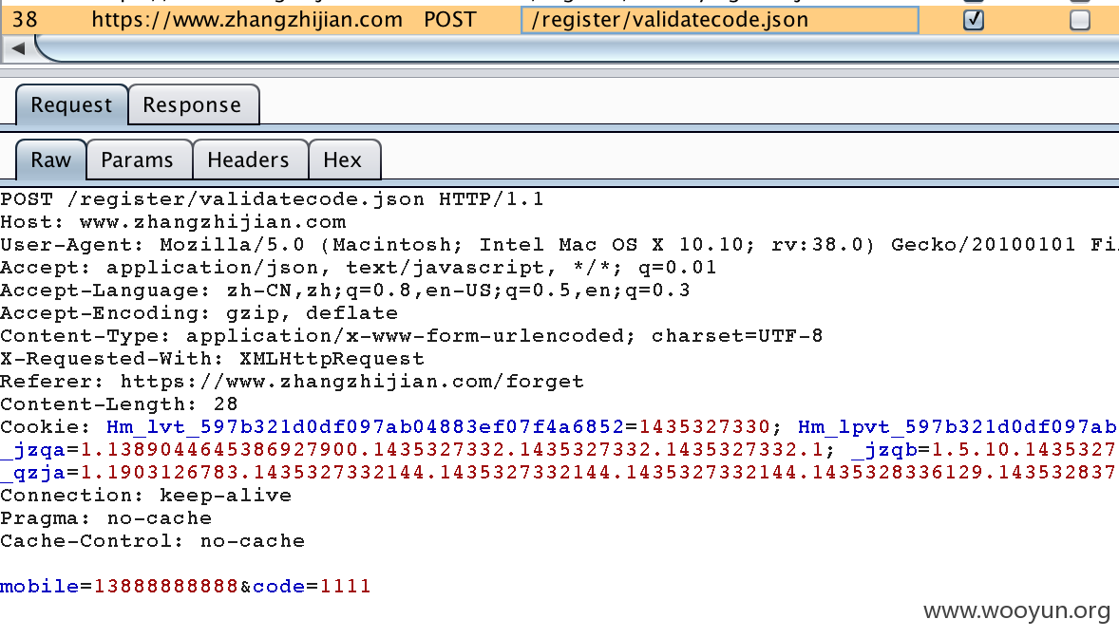Click the Accept: application/json header line
Screen dimensions: 1119x638
click(x=358, y=268)
